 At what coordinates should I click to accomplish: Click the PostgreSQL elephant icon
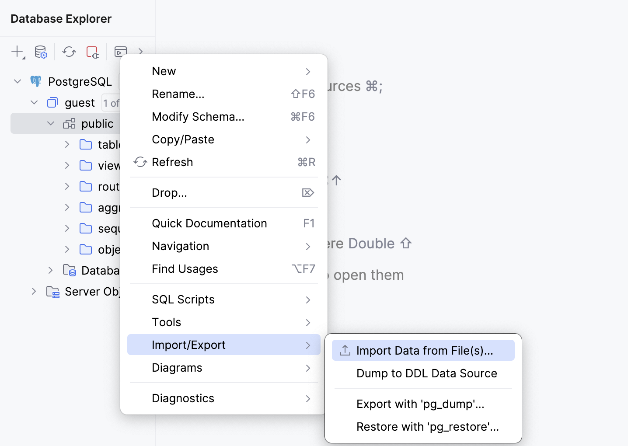tap(36, 81)
